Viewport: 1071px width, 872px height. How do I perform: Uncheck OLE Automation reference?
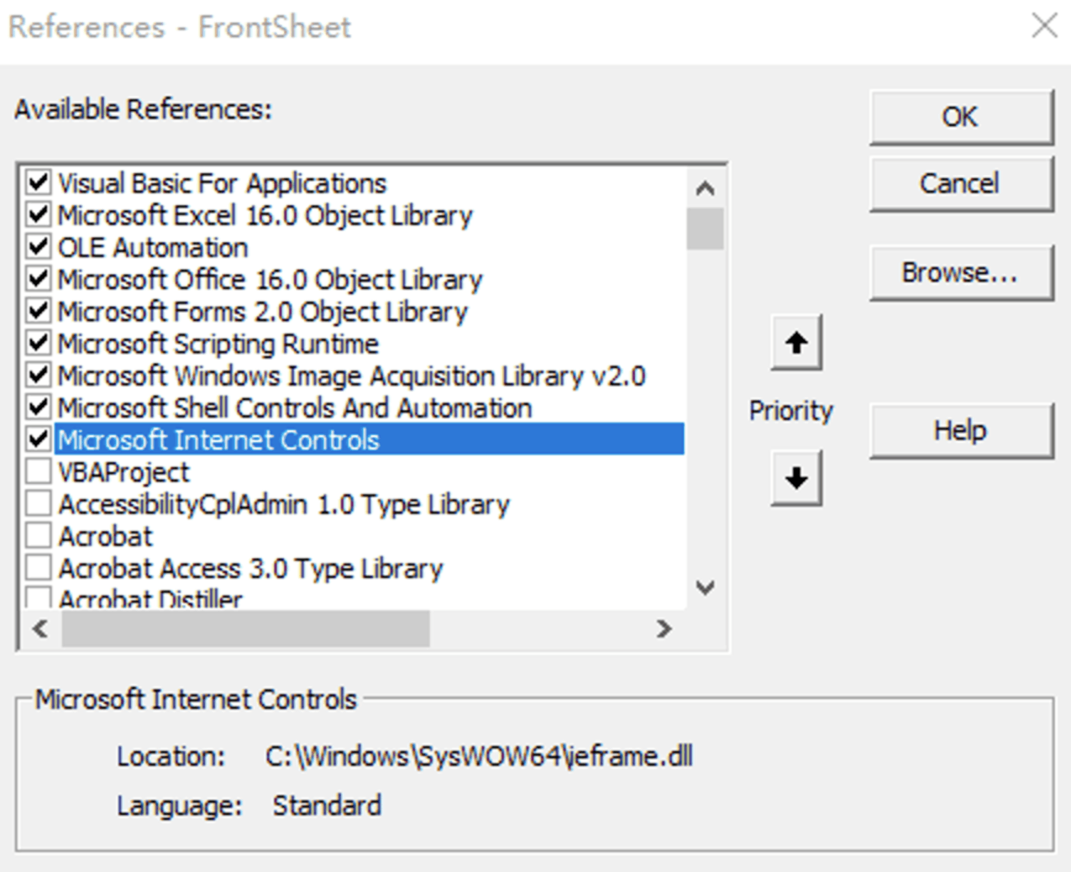coord(38,247)
